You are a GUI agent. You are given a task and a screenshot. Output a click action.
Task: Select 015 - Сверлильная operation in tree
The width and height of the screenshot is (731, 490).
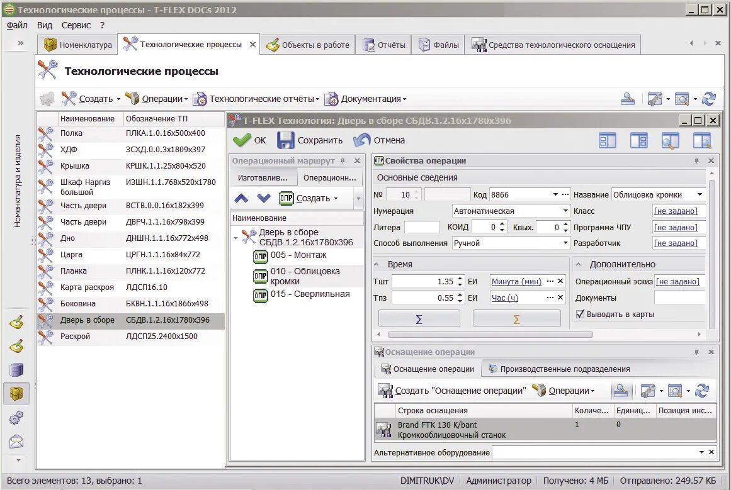coord(310,294)
